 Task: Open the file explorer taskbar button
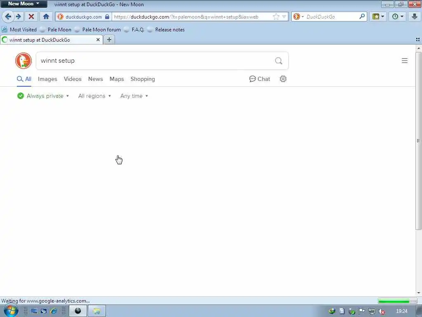point(96,311)
